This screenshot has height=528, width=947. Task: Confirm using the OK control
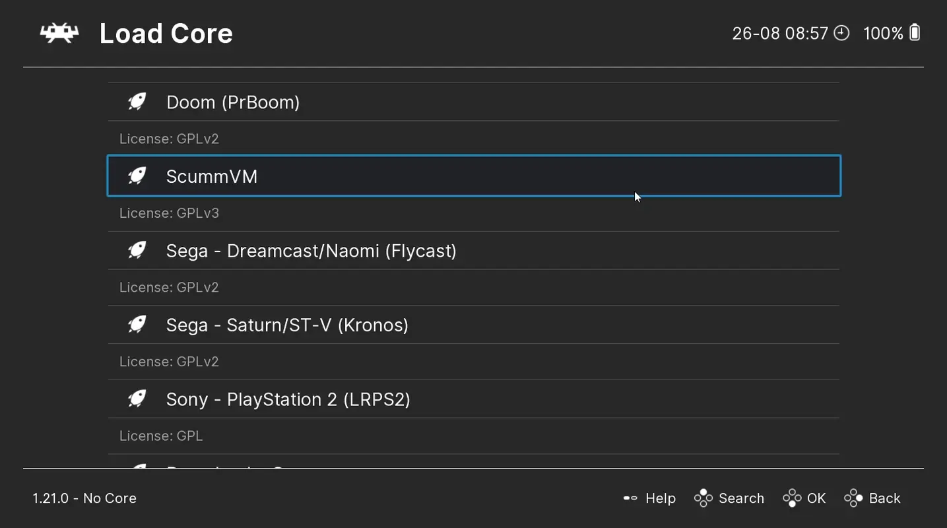(816, 498)
